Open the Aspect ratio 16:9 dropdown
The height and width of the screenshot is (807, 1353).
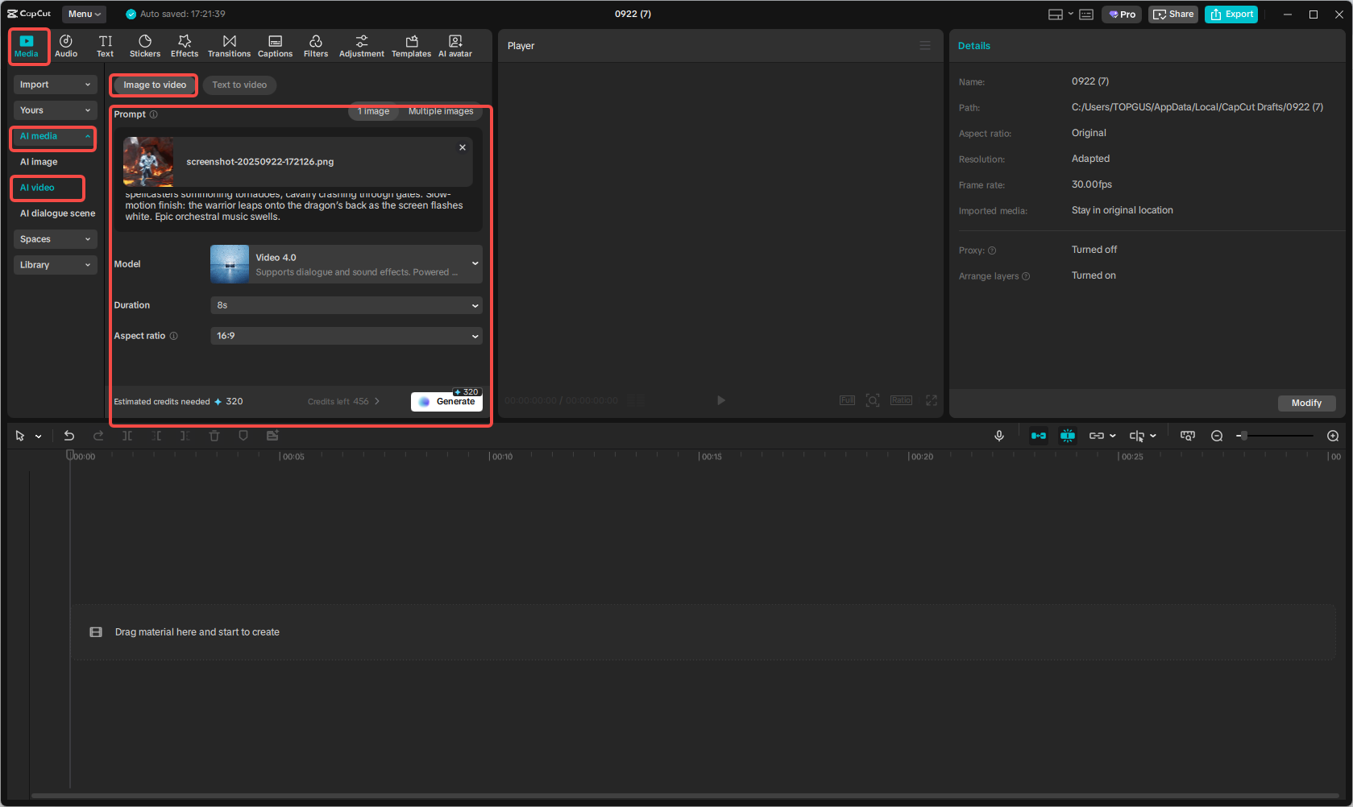346,336
